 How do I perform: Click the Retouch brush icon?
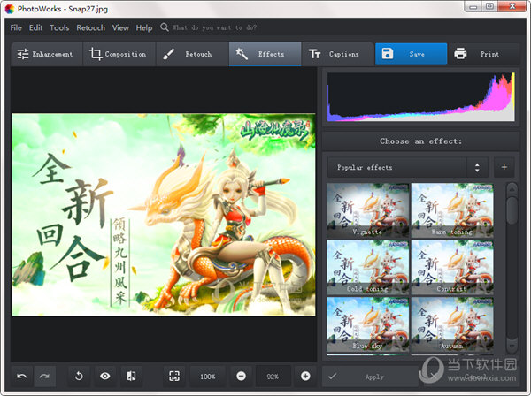[x=168, y=54]
